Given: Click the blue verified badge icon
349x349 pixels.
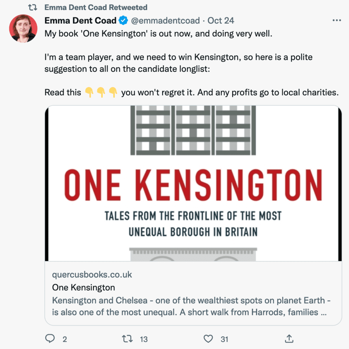Looking at the screenshot, I should [123, 20].
